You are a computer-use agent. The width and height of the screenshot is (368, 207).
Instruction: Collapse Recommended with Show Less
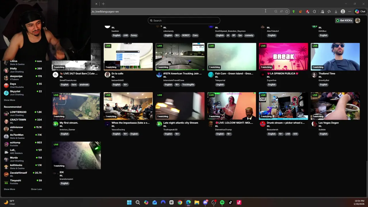[36, 189]
